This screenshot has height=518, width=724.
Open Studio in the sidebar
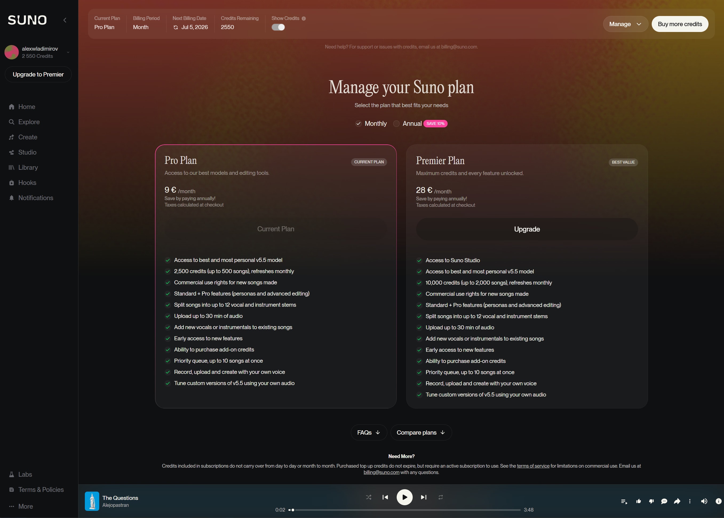point(23,152)
